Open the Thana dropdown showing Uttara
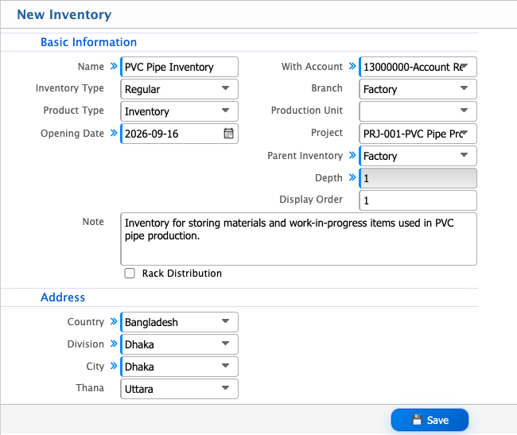 180,389
